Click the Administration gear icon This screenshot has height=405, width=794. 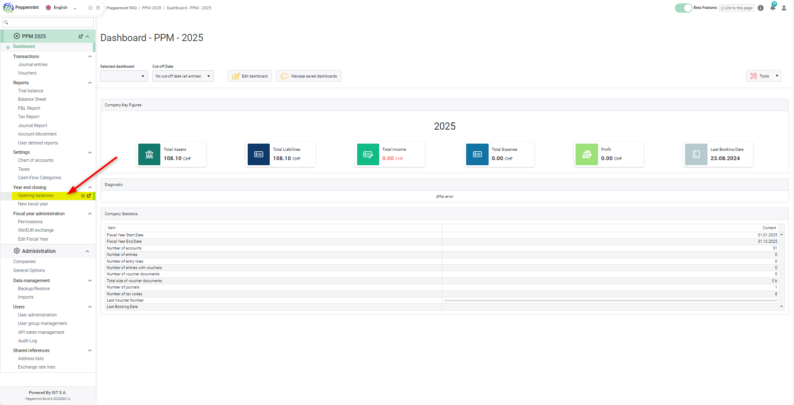17,251
